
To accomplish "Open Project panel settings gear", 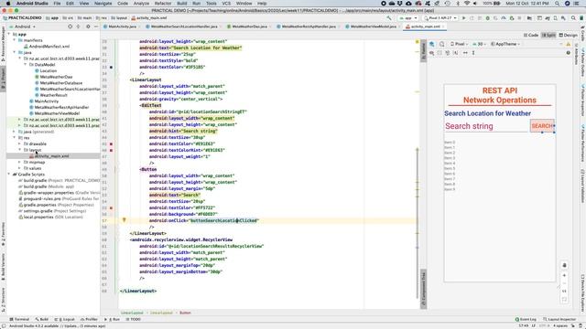I will [88, 27].
